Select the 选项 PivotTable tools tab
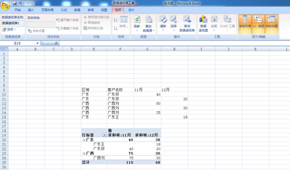Image resolution: width=290 pixels, height=170 pixels. (x=118, y=10)
